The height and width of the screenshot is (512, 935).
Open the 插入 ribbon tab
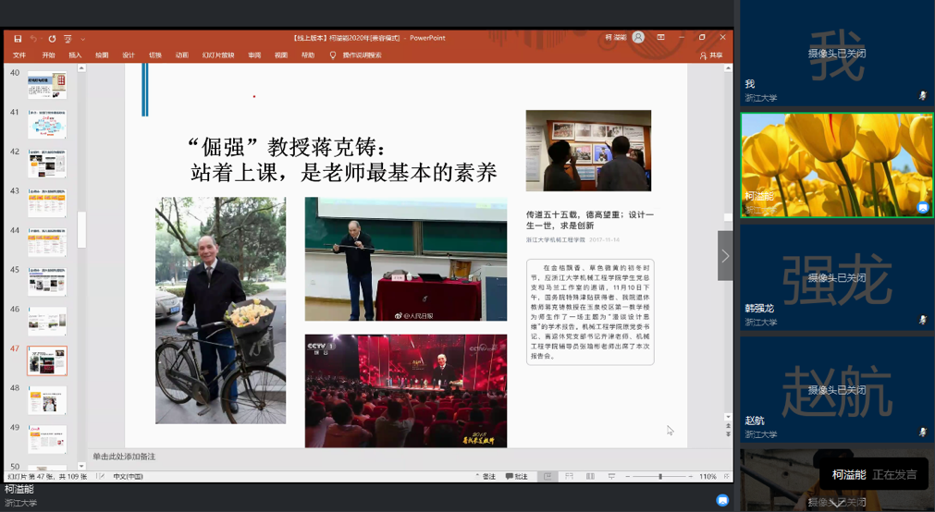[75, 55]
